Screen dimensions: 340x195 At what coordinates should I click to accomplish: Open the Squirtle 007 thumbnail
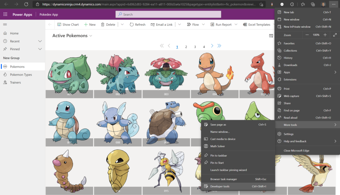pyautogui.click(x=69, y=123)
